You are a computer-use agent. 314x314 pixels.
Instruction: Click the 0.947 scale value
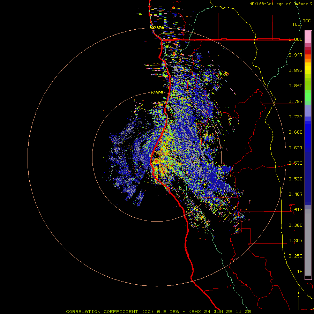[x=296, y=55]
